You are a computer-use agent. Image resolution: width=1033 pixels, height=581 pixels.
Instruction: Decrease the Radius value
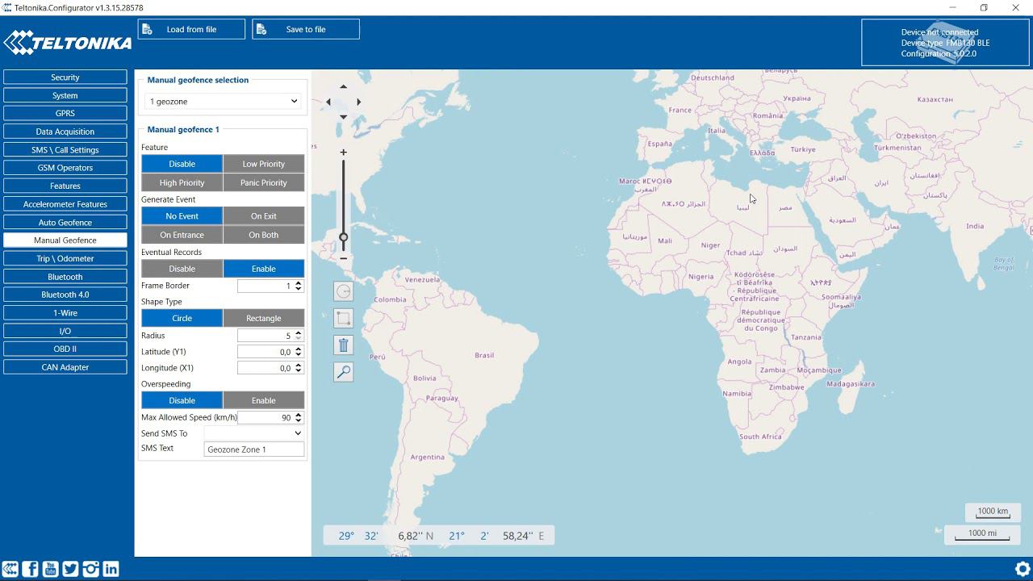click(299, 338)
